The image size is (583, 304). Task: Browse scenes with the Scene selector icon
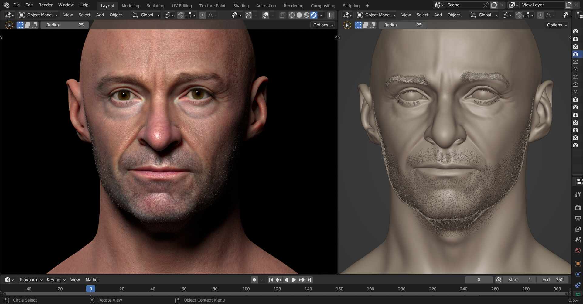point(439,5)
